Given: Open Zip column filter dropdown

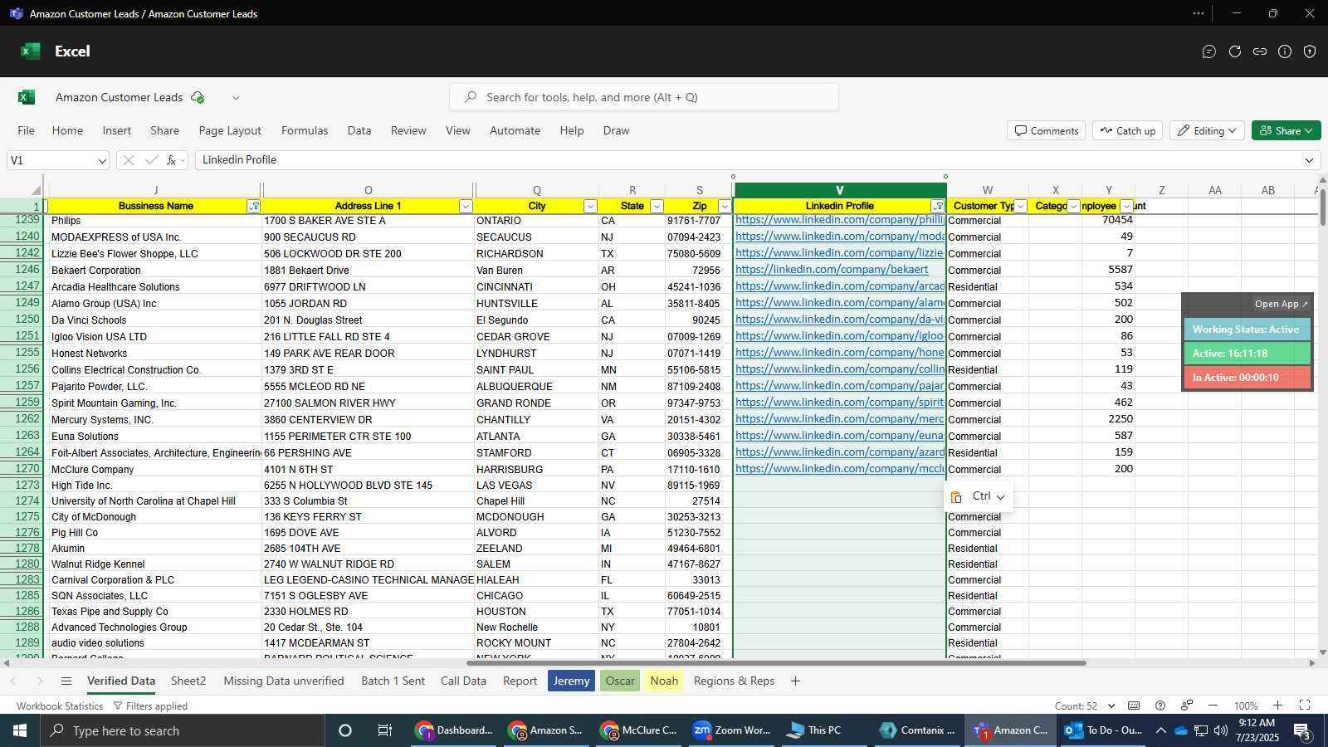Looking at the screenshot, I should [725, 206].
